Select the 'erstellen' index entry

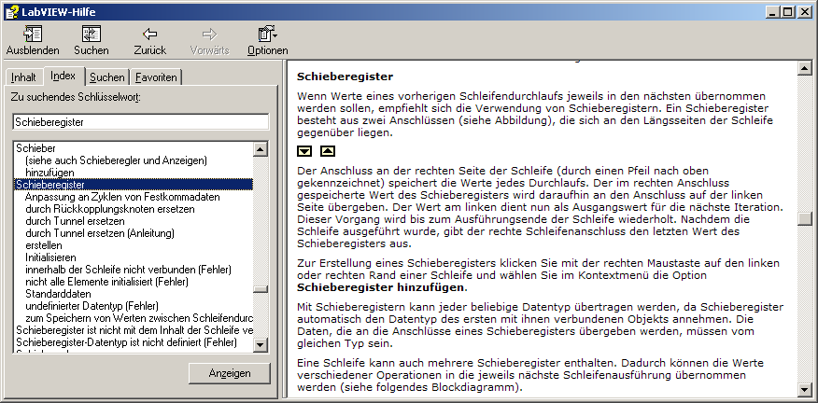pos(44,245)
